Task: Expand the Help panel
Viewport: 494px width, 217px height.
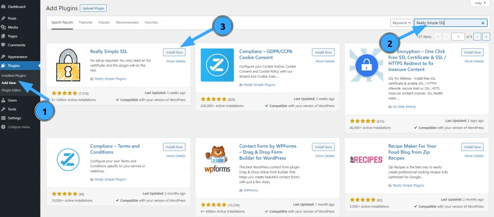Action: pos(480,3)
